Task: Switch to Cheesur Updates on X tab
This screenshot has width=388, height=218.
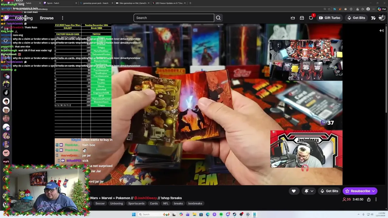Action: pyautogui.click(x=169, y=3)
